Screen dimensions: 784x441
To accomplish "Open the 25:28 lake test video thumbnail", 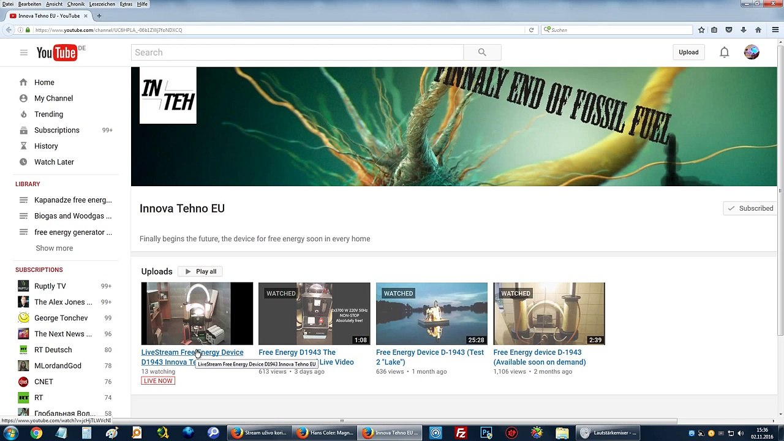I will click(x=432, y=314).
